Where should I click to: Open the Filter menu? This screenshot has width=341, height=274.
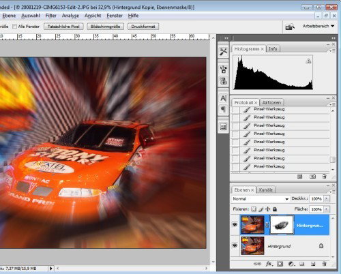point(50,16)
